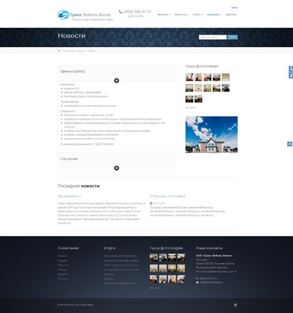Expand the Администратор vacancy plus icon
Viewport: 293px width, 313px height.
(x=116, y=81)
